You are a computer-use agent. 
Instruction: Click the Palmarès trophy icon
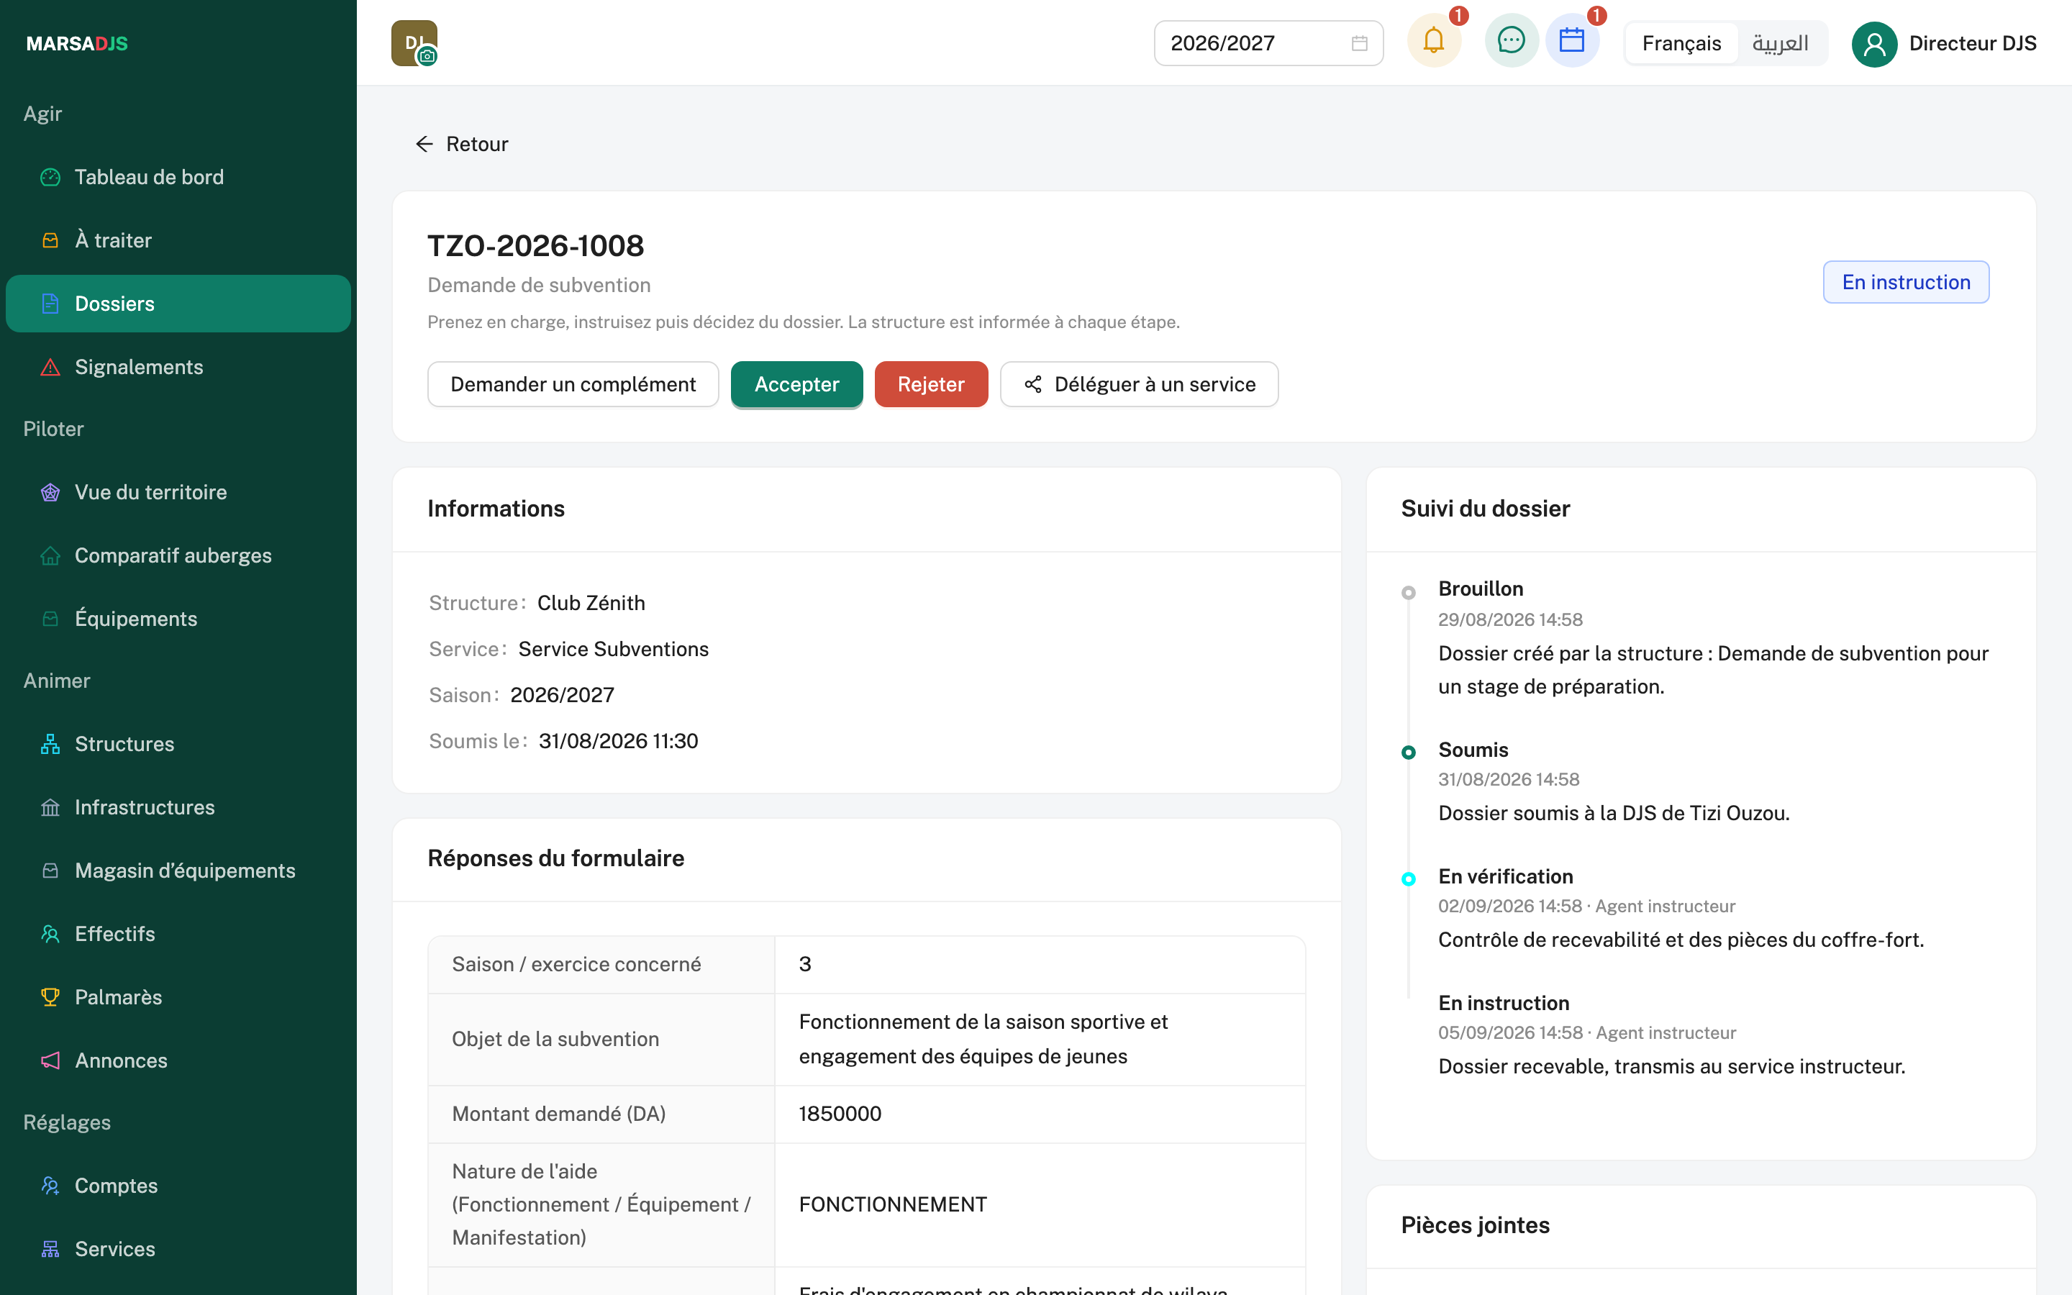(x=50, y=997)
